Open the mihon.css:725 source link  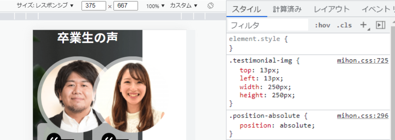[x=363, y=60]
